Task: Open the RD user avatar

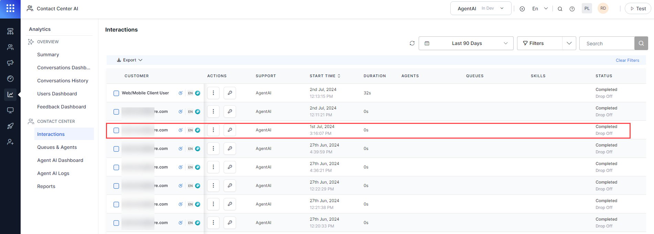Action: pos(603,9)
